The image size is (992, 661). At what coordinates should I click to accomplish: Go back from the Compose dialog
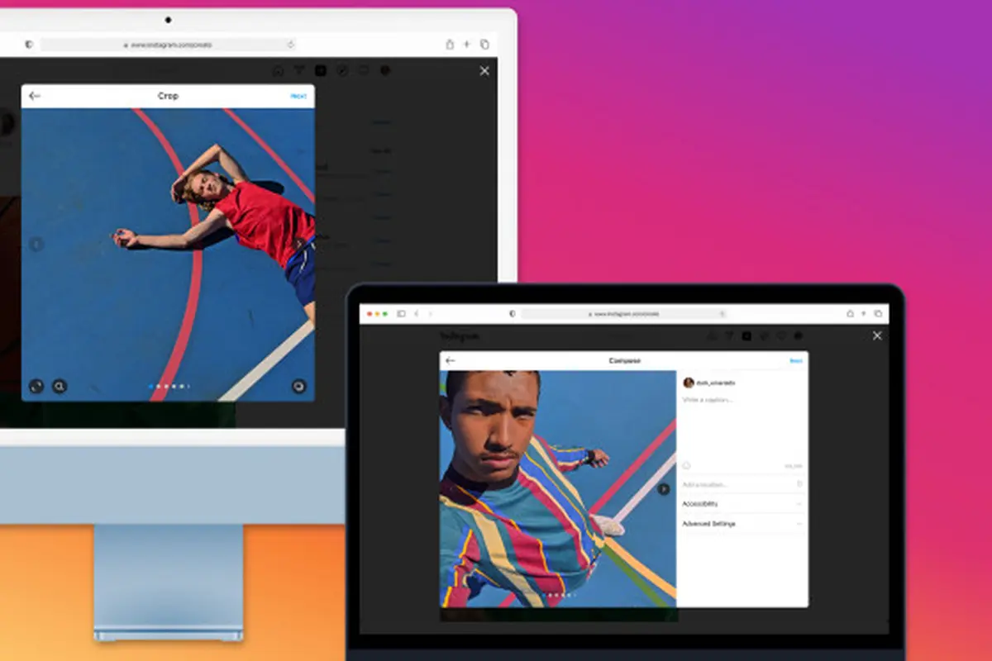coord(451,360)
